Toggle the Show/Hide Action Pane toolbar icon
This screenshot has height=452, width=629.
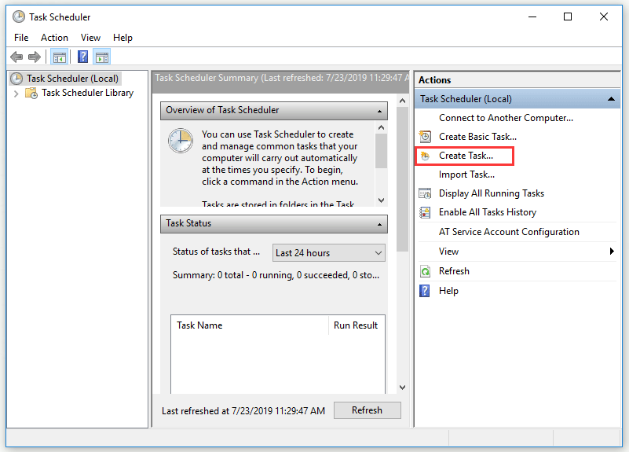click(x=102, y=57)
